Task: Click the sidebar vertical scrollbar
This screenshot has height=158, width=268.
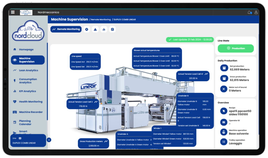Action: point(47,81)
